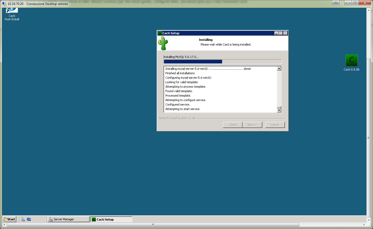Click the Remote Desktop title bar pin button

click(336, 3)
